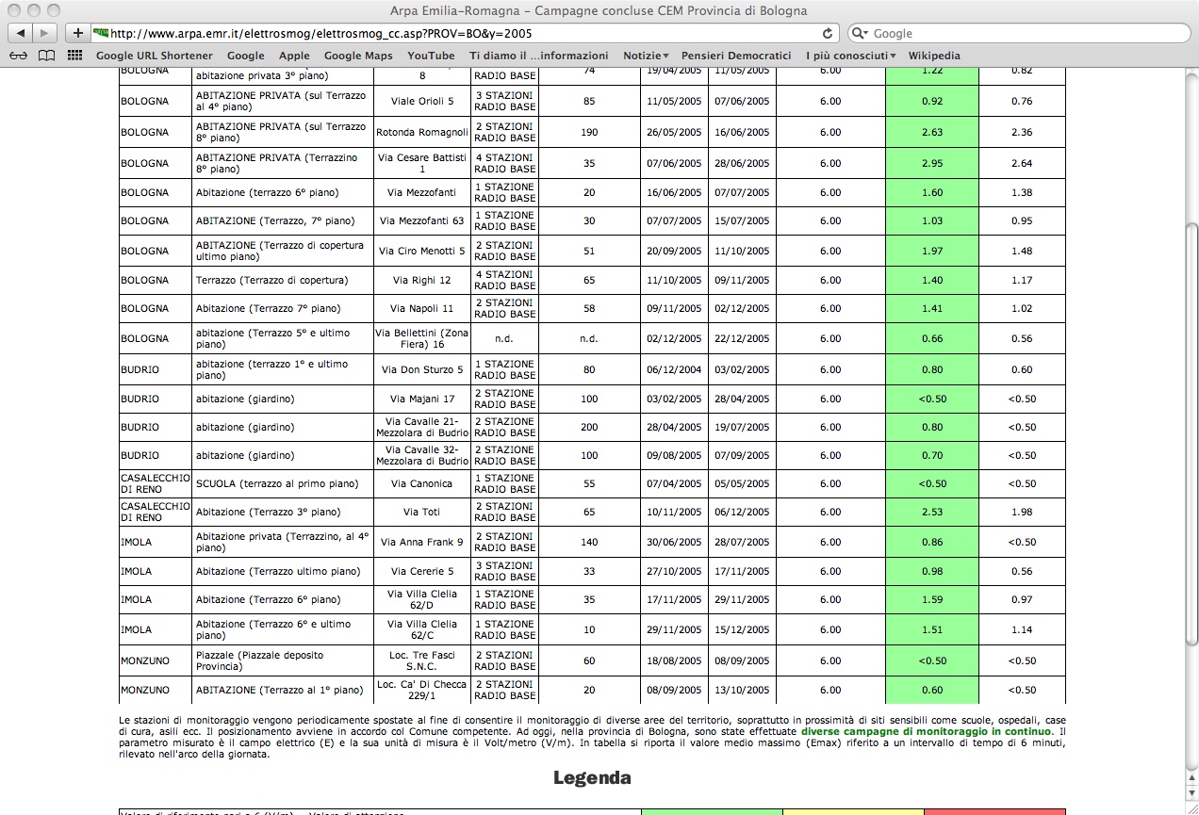Open the Apple bookmark
1199x815 pixels.
[x=294, y=56]
